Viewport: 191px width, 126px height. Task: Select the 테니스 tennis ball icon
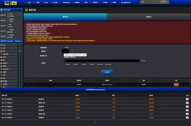tap(1, 57)
